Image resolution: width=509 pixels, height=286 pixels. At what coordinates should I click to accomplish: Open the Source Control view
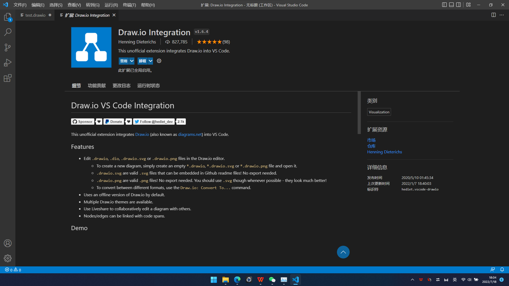click(x=7, y=48)
